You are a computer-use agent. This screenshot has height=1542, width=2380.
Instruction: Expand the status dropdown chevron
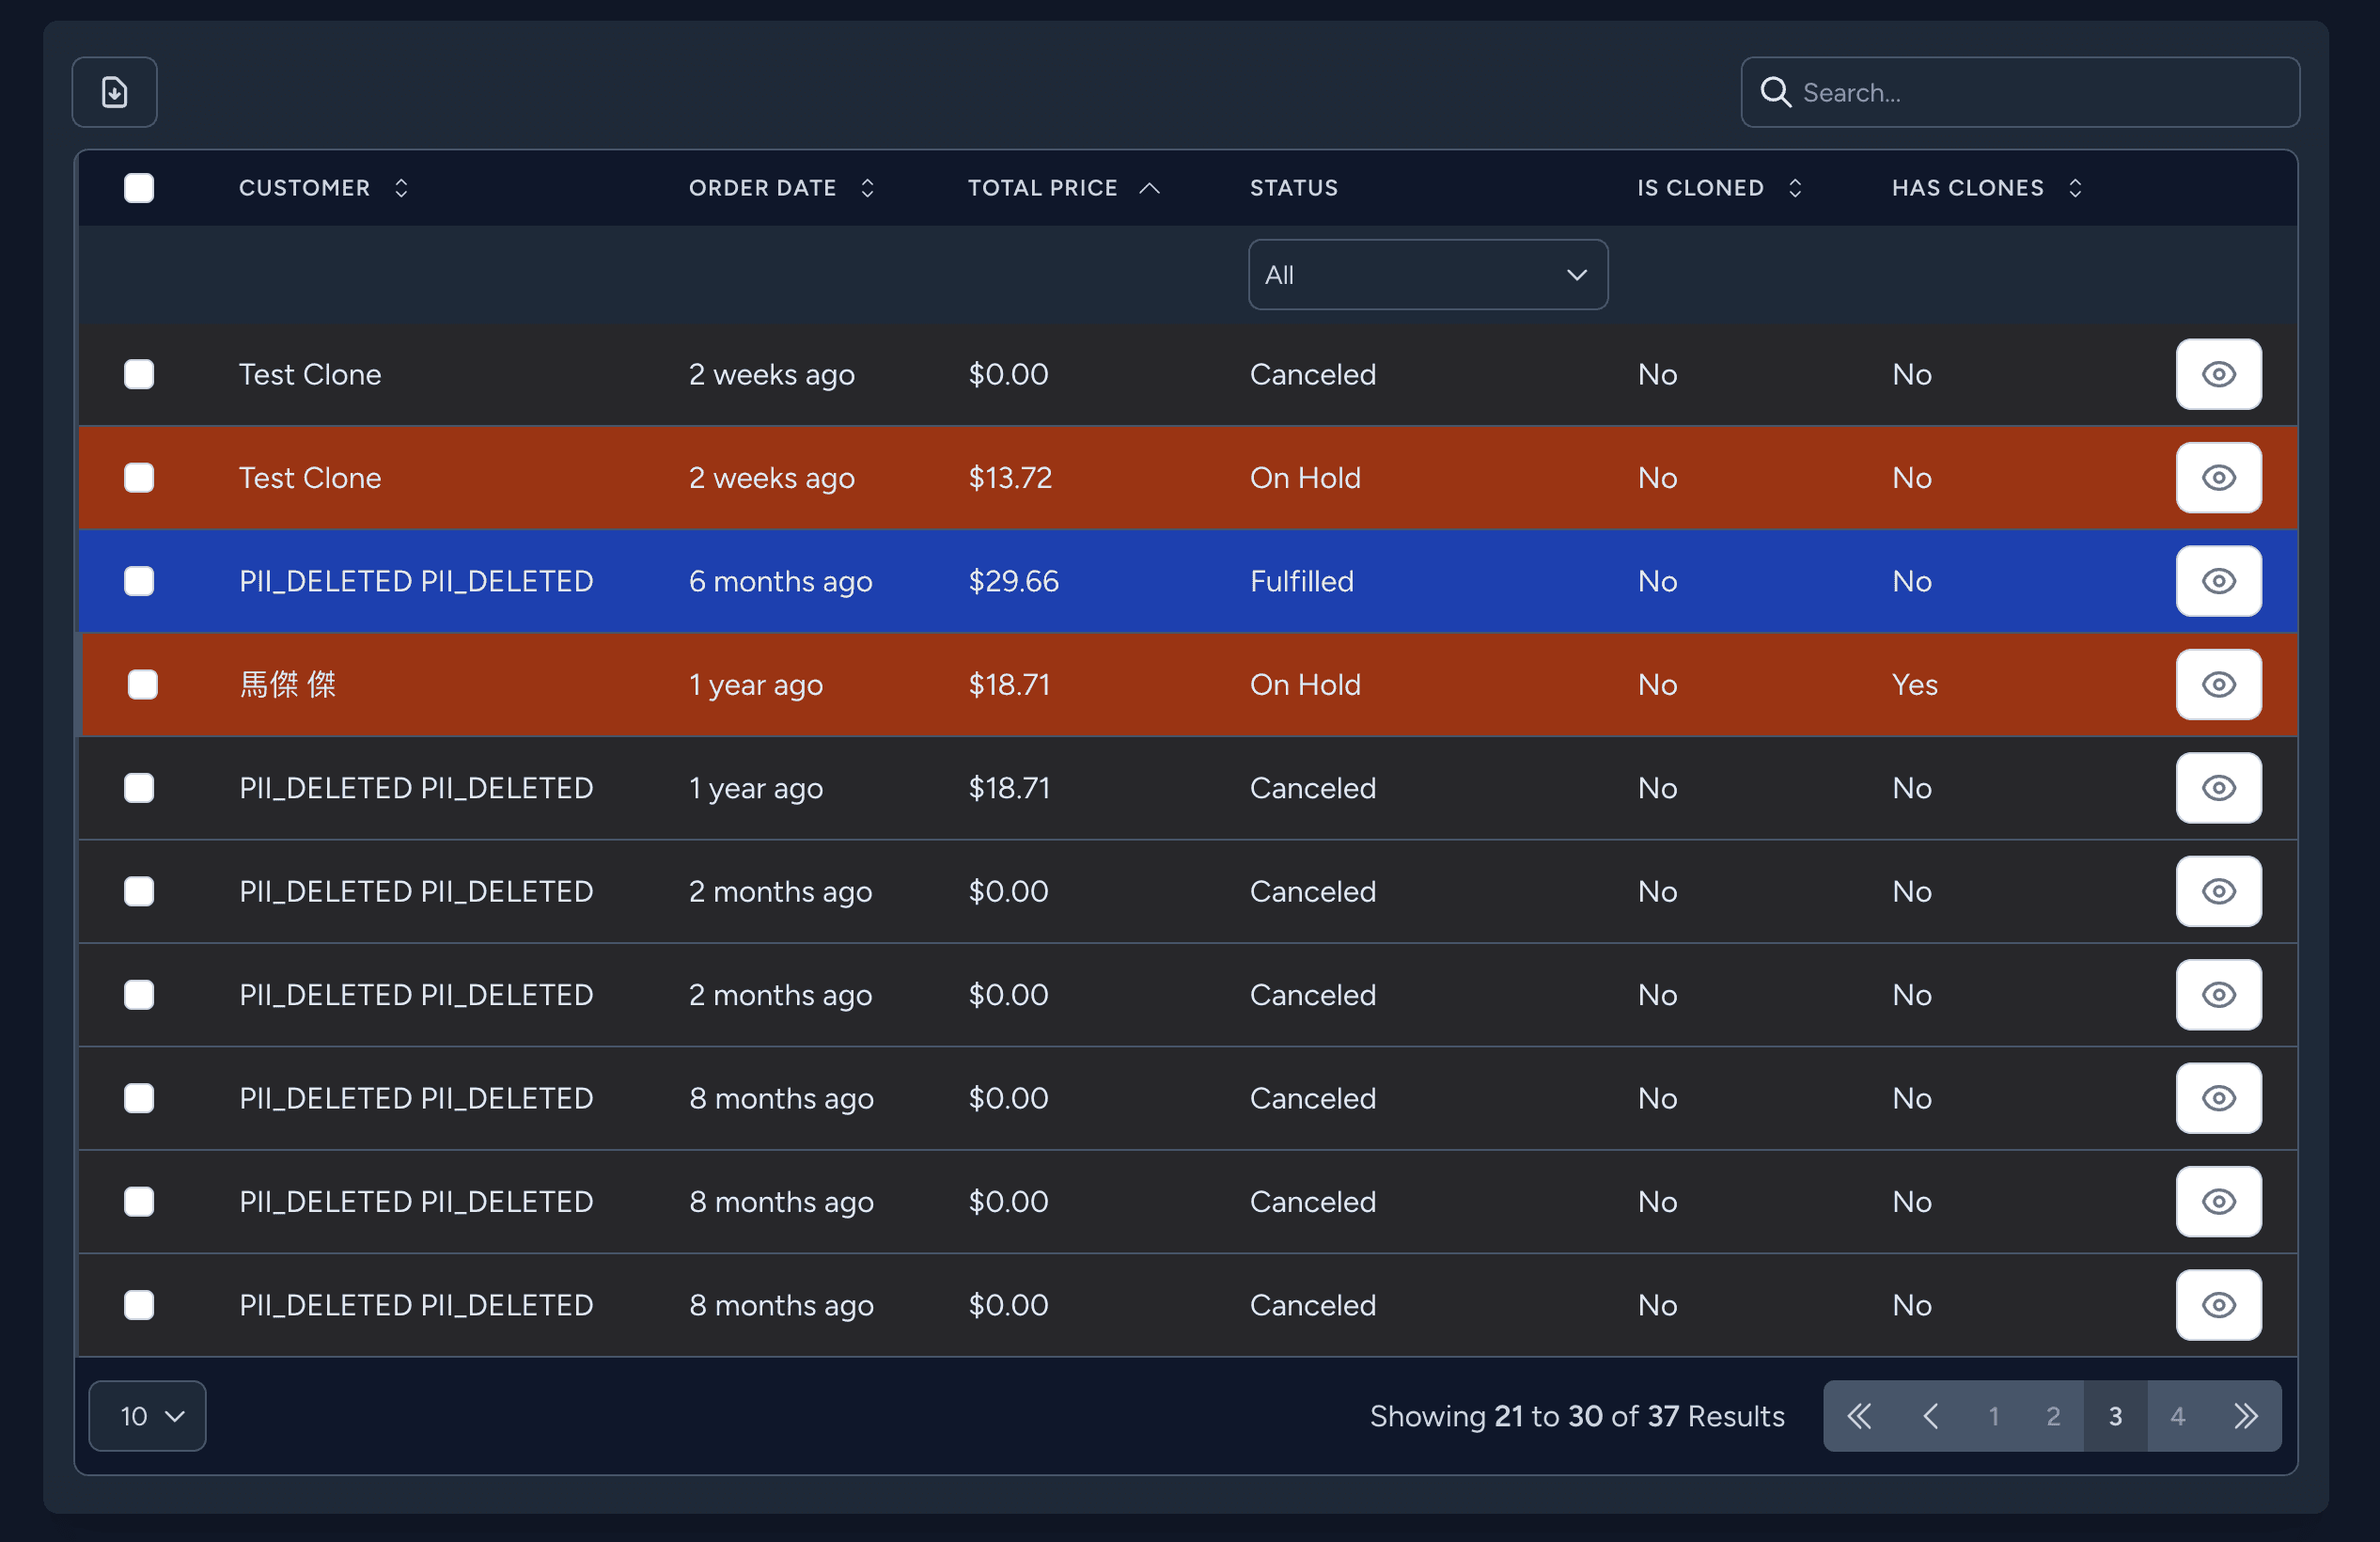click(x=1577, y=274)
